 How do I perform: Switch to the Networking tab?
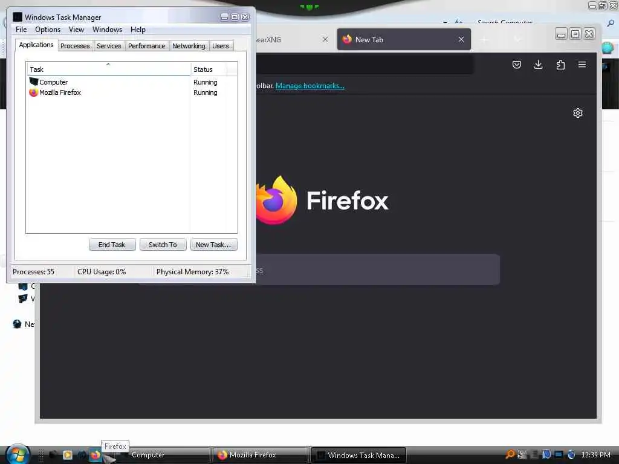click(x=189, y=46)
